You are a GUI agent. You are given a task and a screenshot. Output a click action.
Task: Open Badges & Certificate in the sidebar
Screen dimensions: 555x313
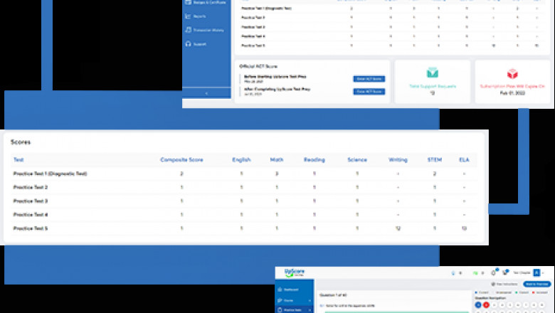205,3
